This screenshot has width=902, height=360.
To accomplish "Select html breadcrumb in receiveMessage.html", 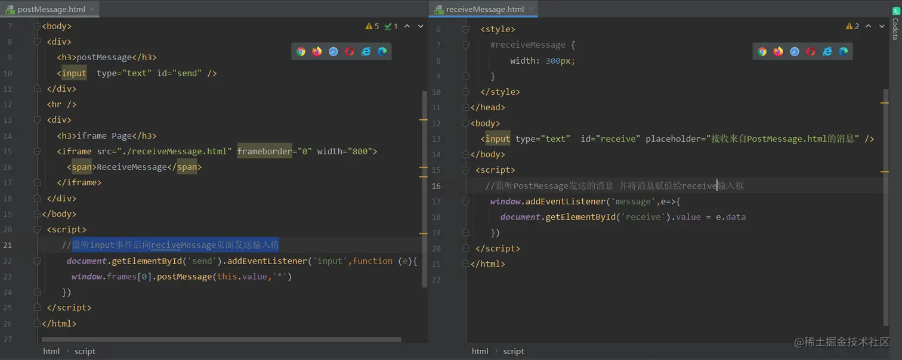I will pos(480,351).
